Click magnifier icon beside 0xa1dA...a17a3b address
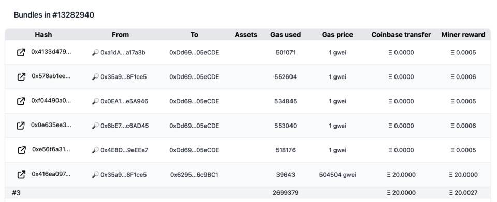Screen dimensions: 497x202 95,53
